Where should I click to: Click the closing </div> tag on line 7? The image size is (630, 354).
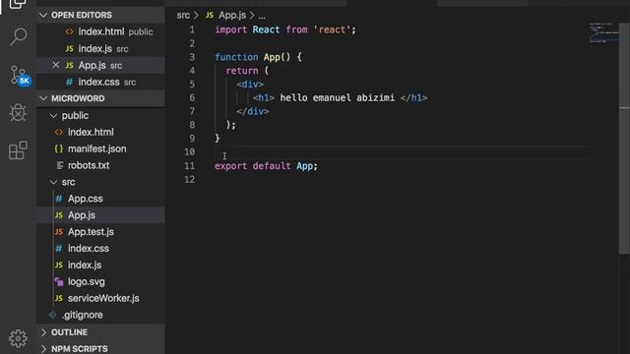point(253,111)
